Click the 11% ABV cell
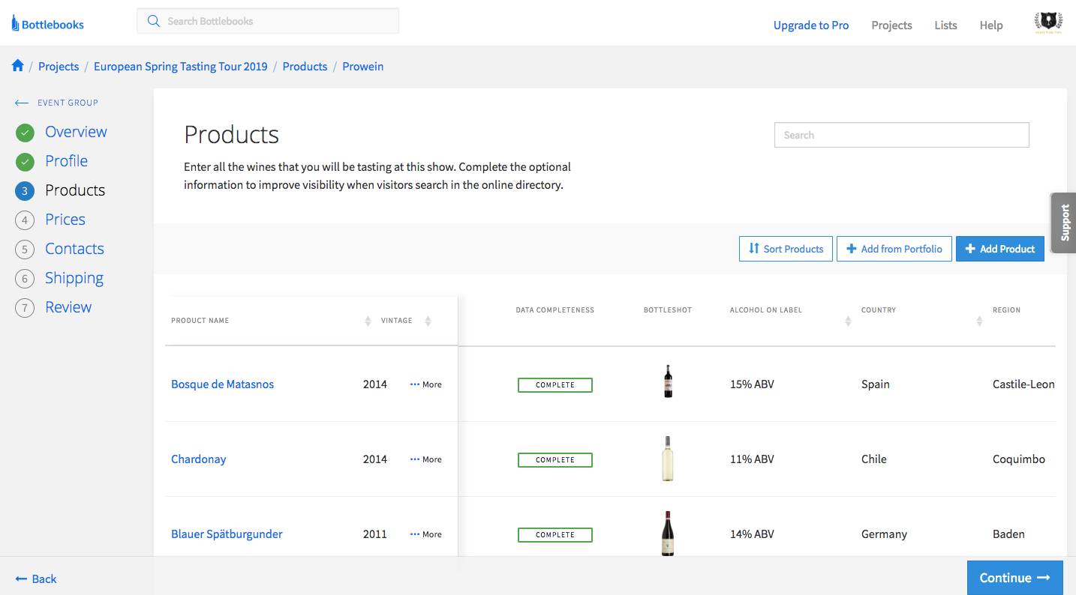This screenshot has height=595, width=1076. [752, 459]
